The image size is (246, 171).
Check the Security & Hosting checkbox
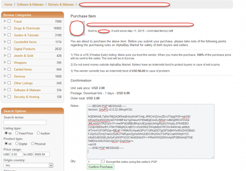(x=9, y=96)
